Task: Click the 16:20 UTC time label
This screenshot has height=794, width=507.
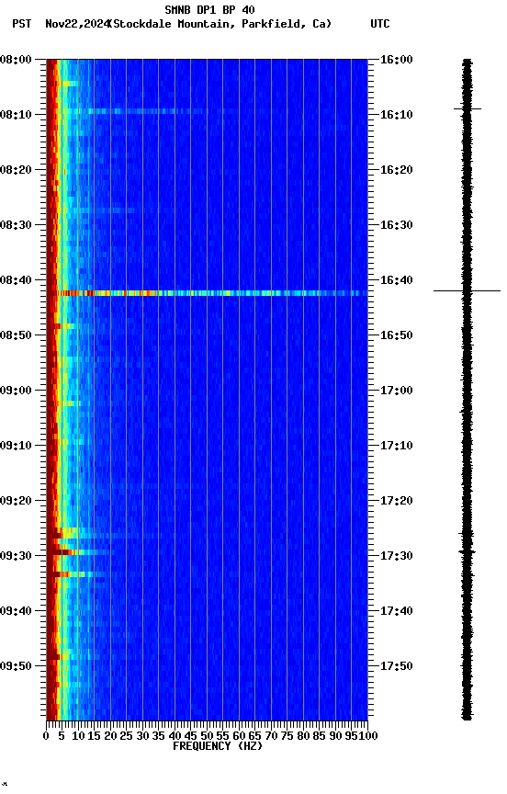Action: [x=396, y=170]
